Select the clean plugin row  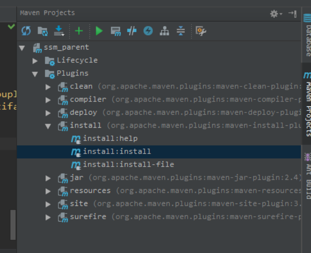point(159,86)
